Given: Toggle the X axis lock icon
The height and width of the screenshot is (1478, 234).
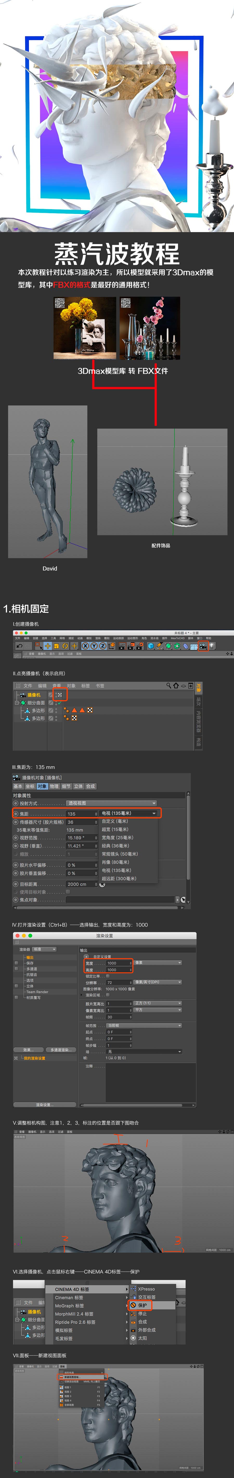Looking at the screenshot, I should (86, 646).
